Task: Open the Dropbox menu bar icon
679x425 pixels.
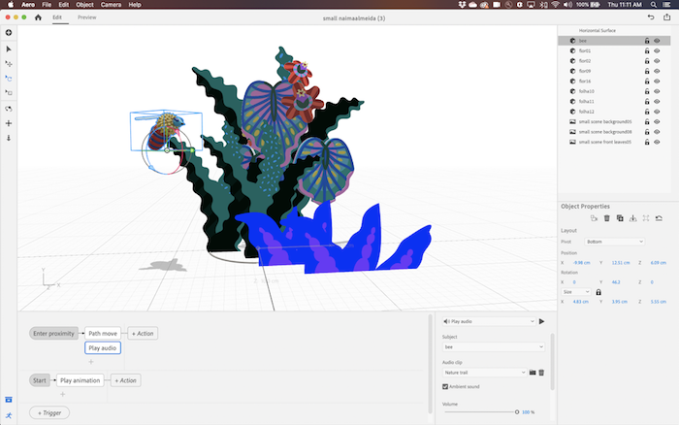Action: [462, 5]
